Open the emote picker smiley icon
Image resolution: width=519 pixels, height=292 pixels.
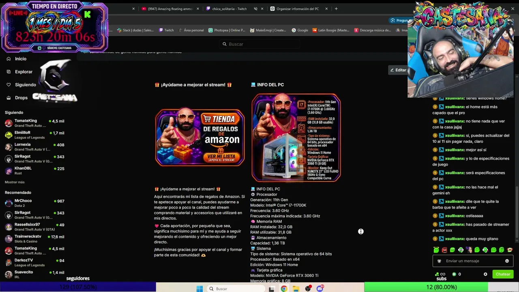pyautogui.click(x=507, y=261)
